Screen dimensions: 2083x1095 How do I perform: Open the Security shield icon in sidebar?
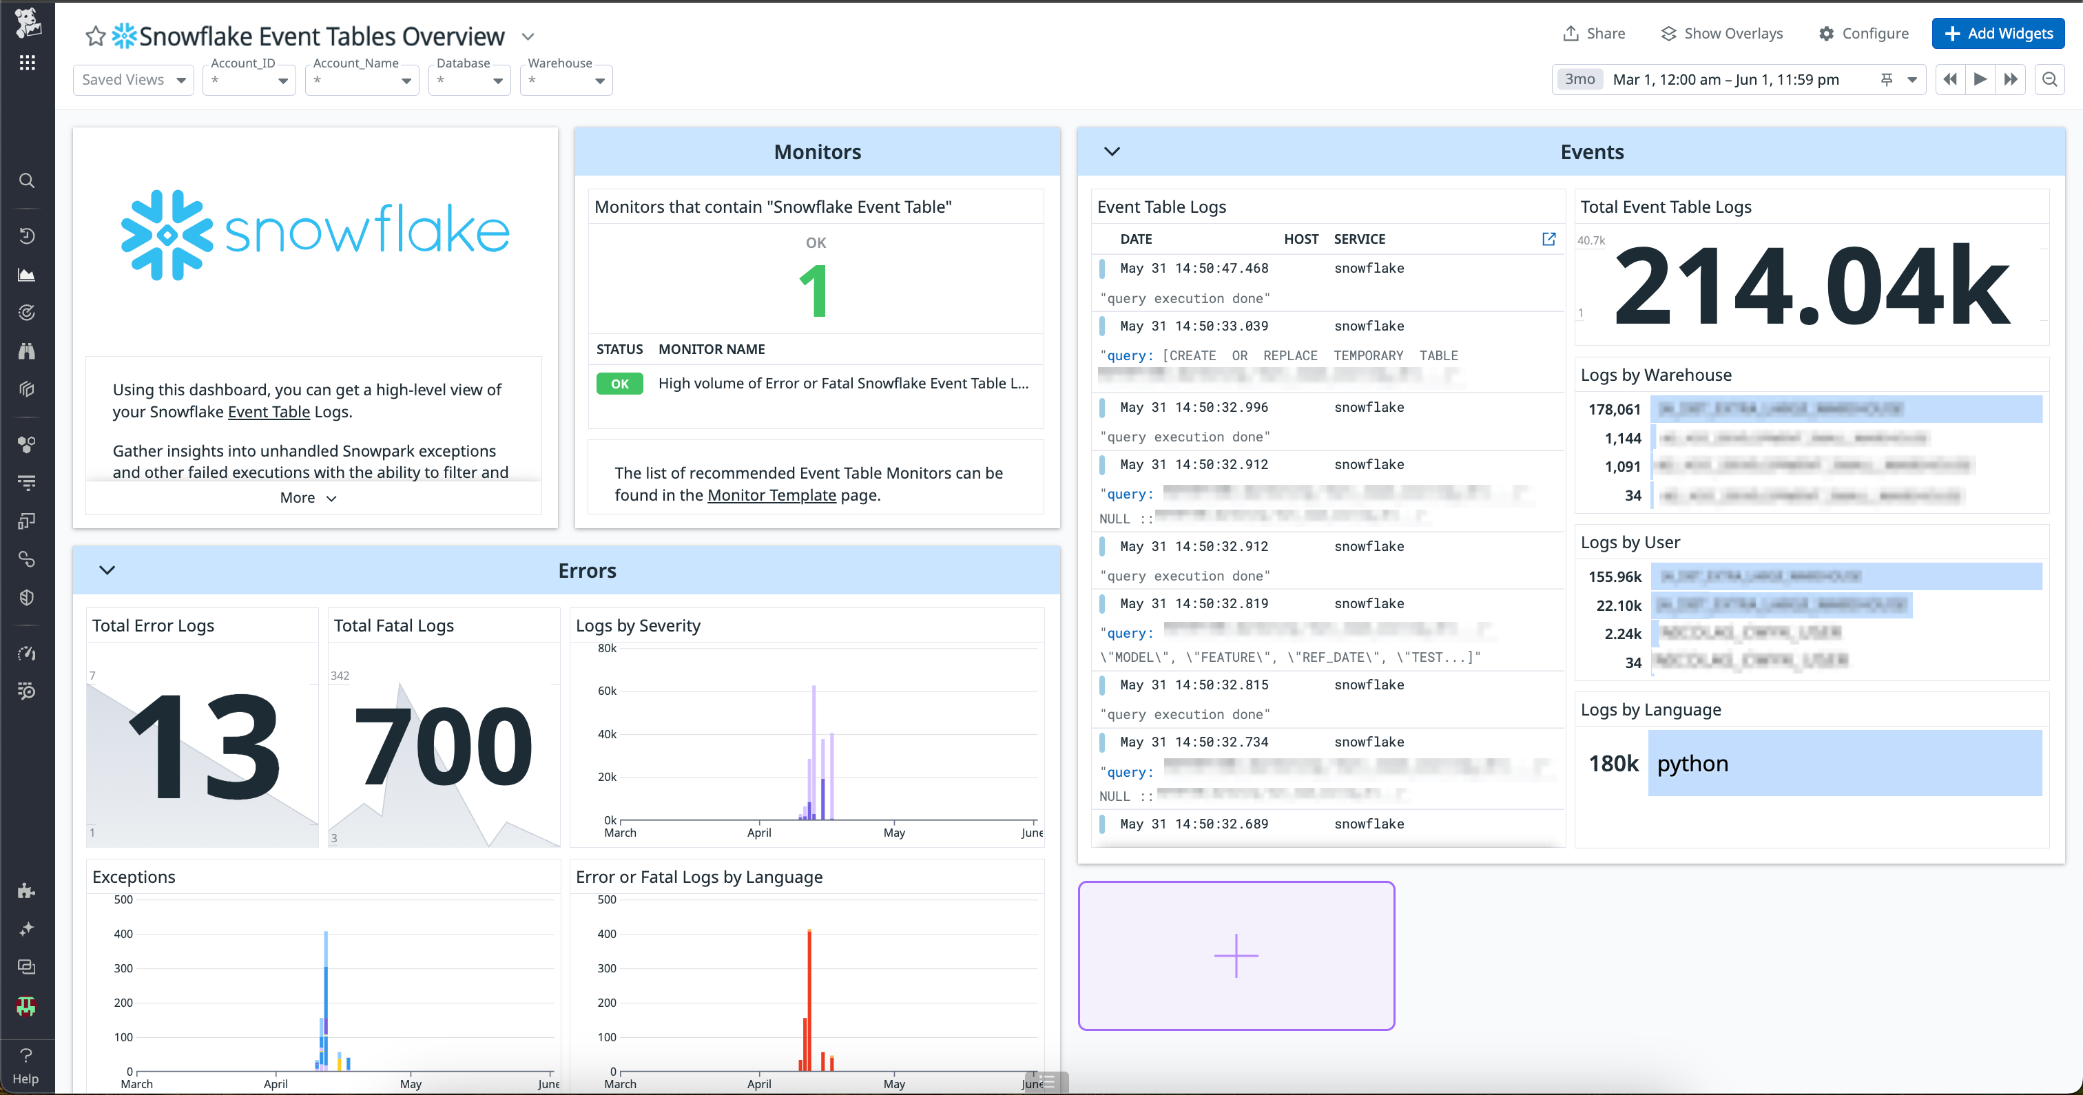tap(27, 597)
